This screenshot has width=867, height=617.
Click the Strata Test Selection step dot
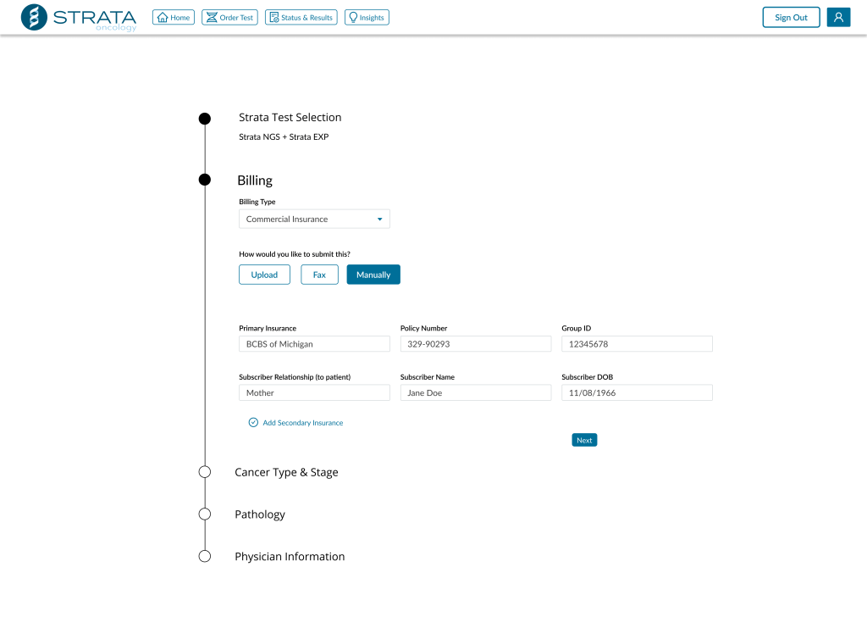click(205, 119)
